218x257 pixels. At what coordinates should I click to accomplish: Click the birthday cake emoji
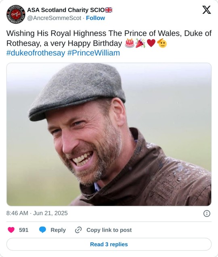click(130, 43)
